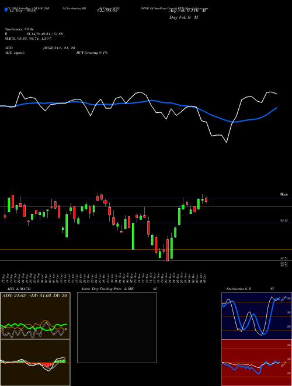Viewport: 292px width, 386px height.
Task: Click the '(MGR) 21.6, 31, 20' ADX values
Action: [x=59, y=48]
